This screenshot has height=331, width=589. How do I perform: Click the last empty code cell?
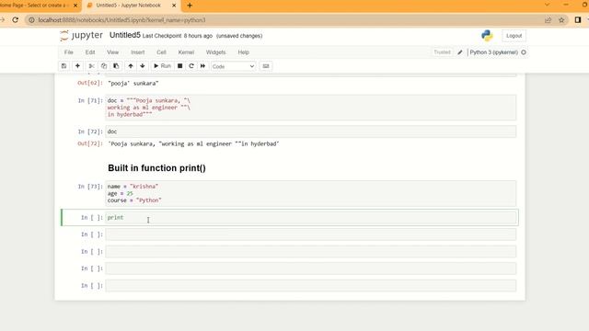click(x=311, y=286)
